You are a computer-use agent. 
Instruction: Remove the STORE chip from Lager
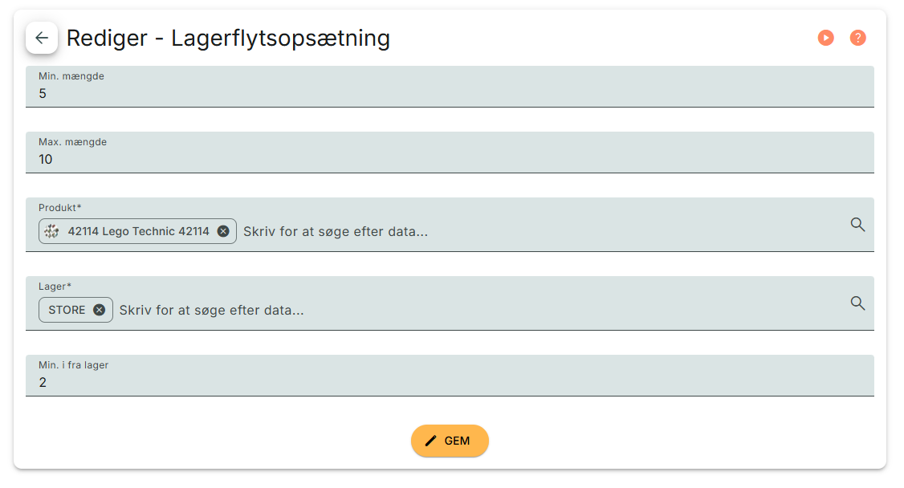(99, 310)
